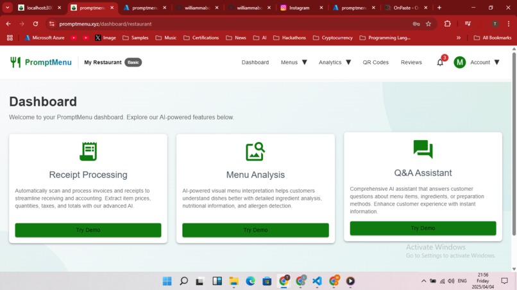Viewport: 517px width, 290px height.
Task: Expand the Analytics dropdown
Action: [x=335, y=62]
